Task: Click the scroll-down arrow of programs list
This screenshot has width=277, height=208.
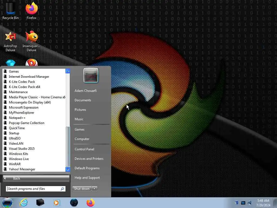Action: coord(68,169)
